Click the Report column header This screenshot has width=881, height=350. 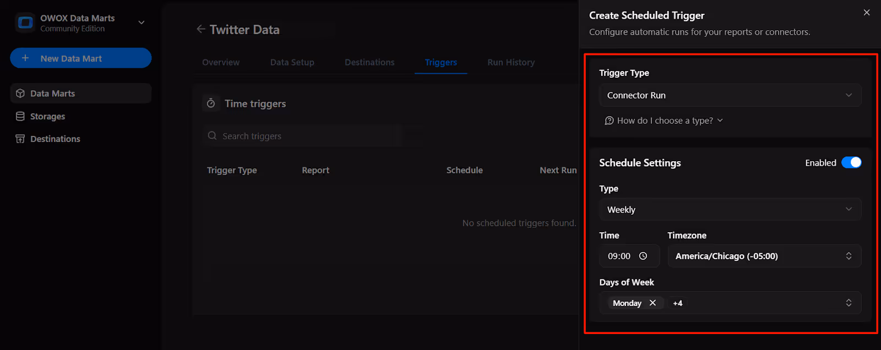coord(316,171)
